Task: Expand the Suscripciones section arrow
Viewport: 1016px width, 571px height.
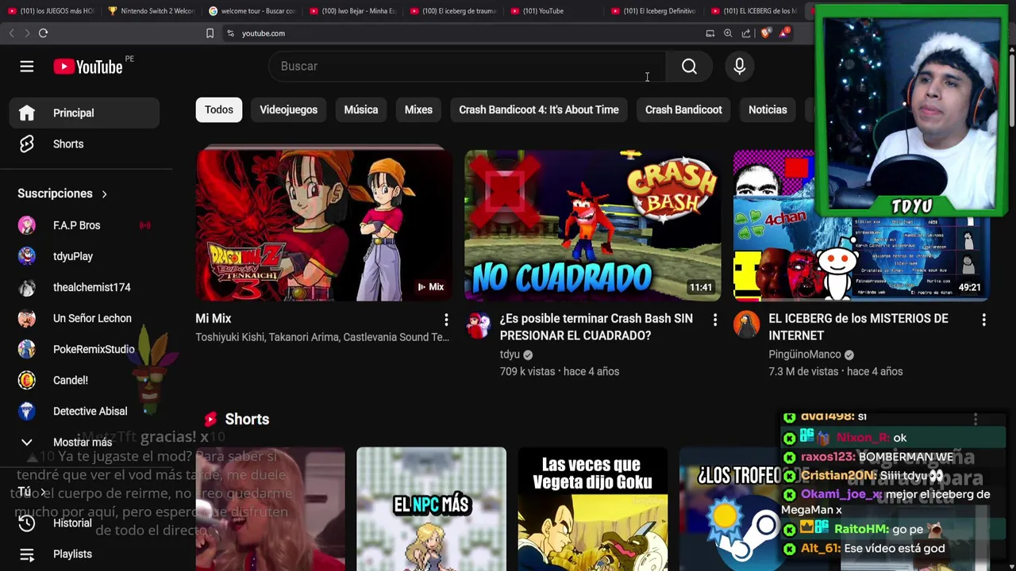Action: [104, 194]
